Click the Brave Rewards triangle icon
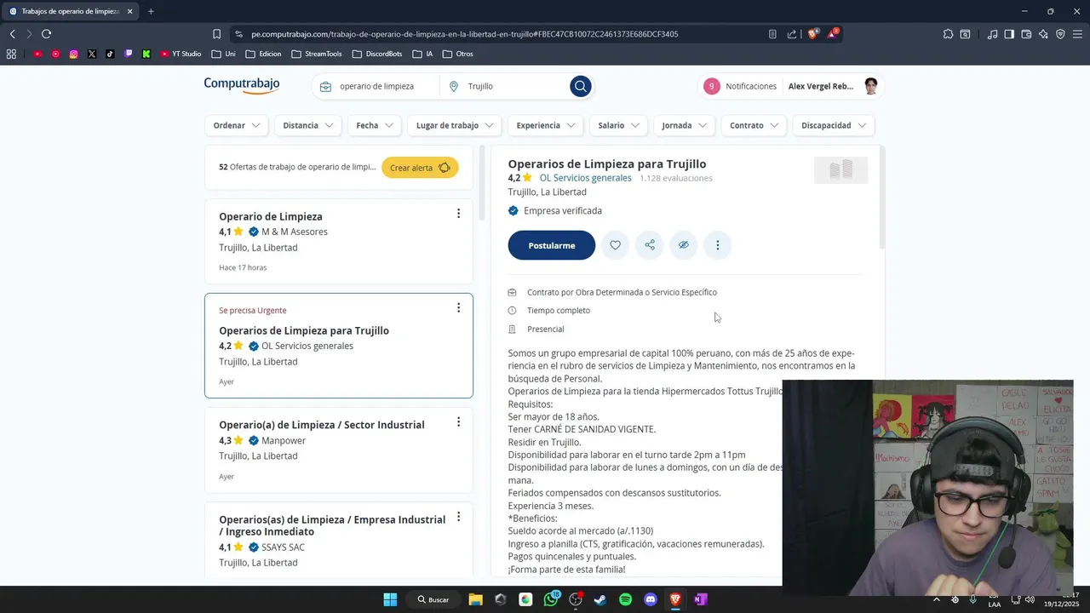This screenshot has width=1090, height=613. tap(833, 34)
